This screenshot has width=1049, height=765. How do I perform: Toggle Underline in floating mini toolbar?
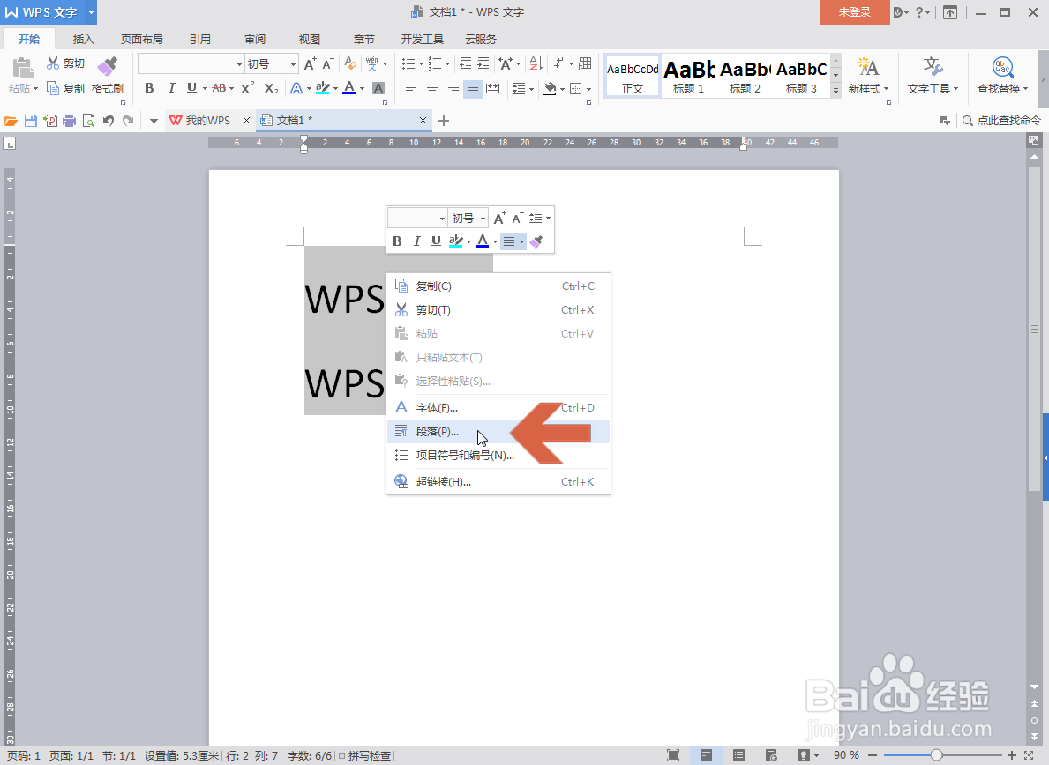click(436, 241)
